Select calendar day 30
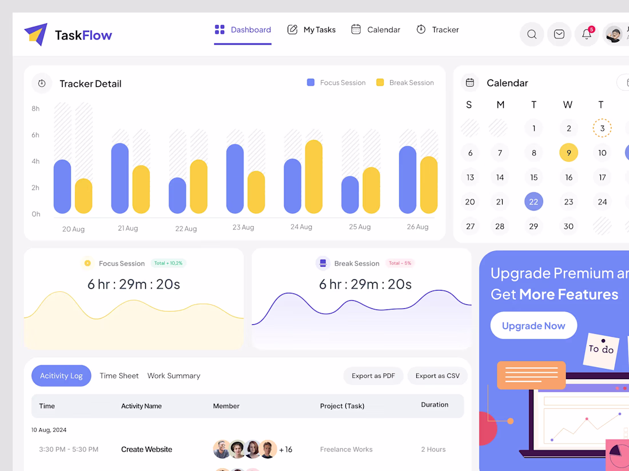 [x=568, y=226]
